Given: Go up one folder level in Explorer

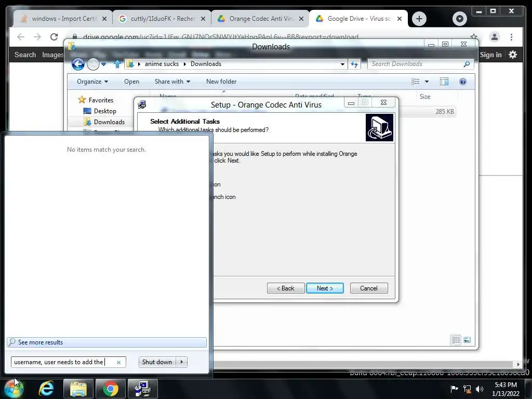Looking at the screenshot, I should 117,64.
